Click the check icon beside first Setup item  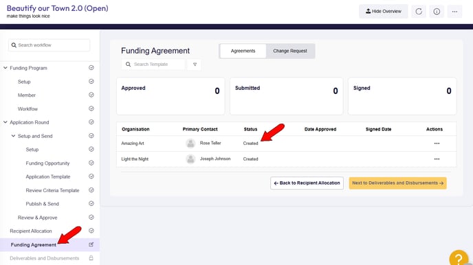pos(91,81)
